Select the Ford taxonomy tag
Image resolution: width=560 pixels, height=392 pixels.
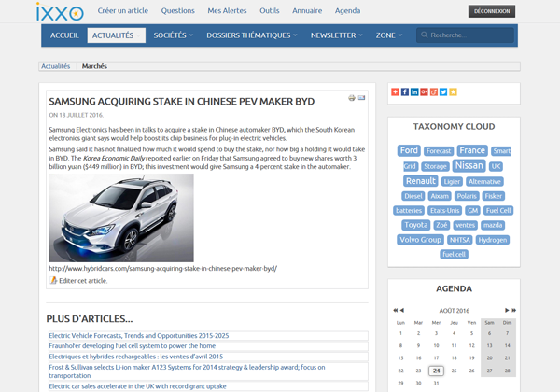[409, 150]
